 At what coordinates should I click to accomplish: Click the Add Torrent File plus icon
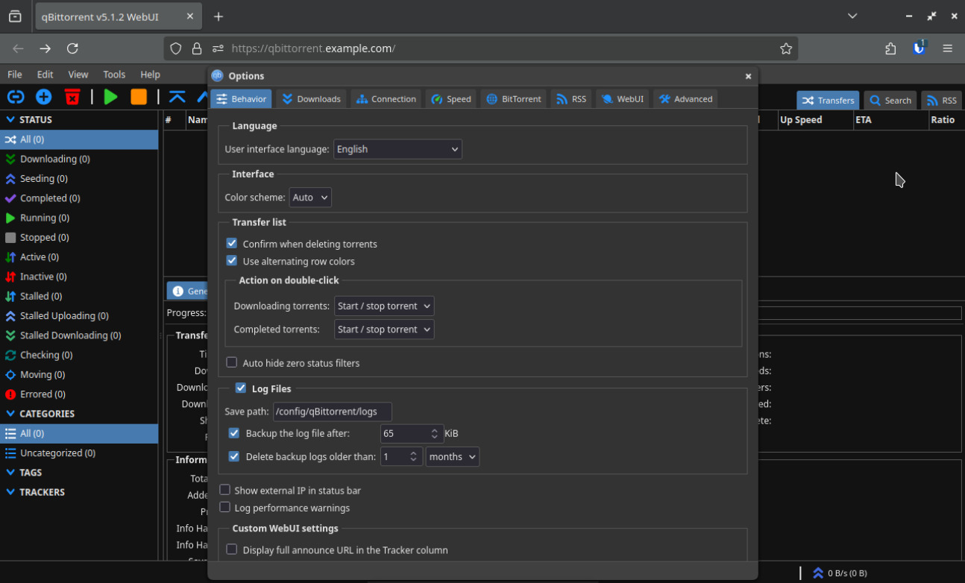pyautogui.click(x=44, y=97)
